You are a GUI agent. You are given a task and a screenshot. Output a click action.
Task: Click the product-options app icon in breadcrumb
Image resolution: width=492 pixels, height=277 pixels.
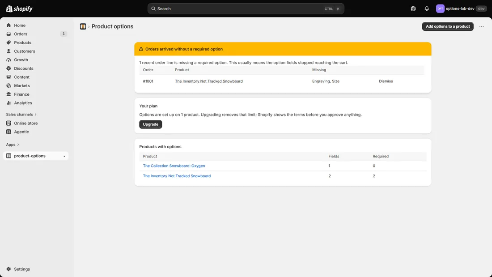point(83,26)
